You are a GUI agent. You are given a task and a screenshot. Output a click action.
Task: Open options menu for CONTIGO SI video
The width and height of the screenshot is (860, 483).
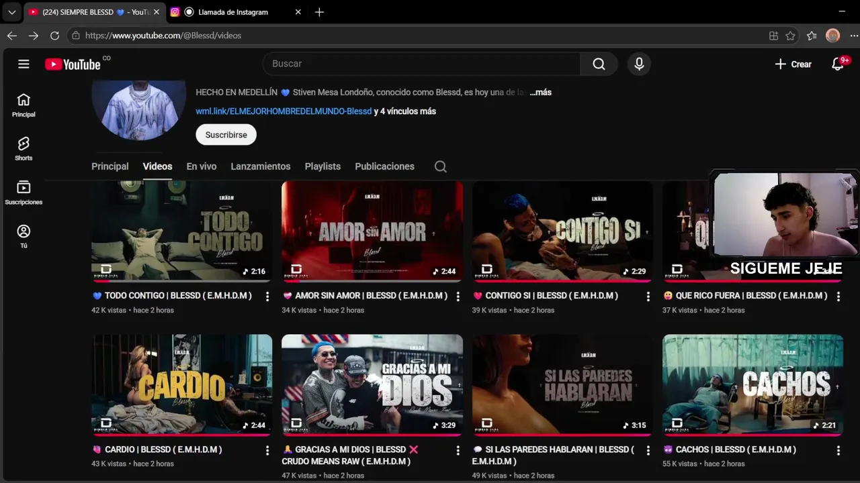pos(648,296)
